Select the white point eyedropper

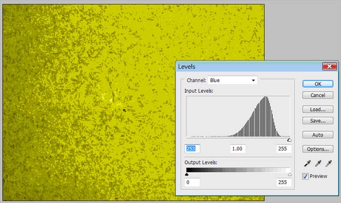tap(329, 163)
